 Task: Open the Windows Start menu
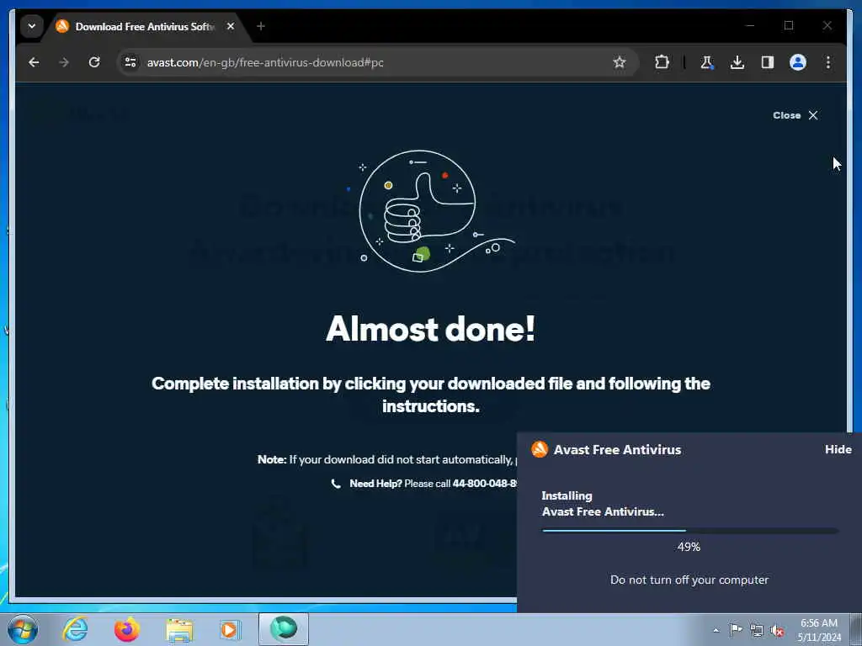(x=23, y=629)
